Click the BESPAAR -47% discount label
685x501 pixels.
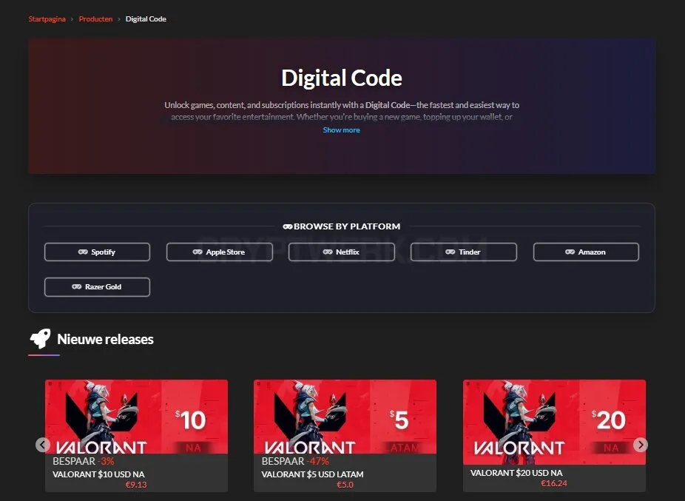pyautogui.click(x=295, y=461)
